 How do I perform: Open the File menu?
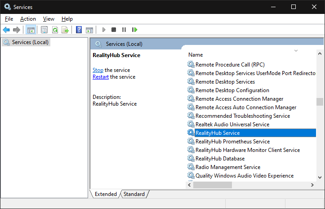[9, 19]
